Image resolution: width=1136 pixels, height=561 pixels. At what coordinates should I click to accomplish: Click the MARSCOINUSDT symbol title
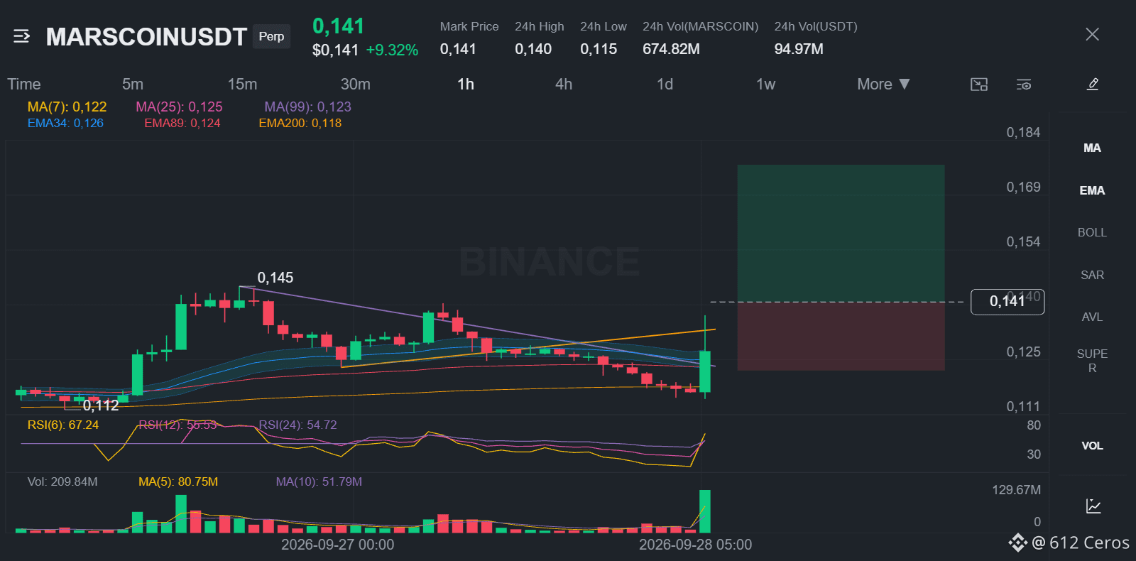pyautogui.click(x=146, y=37)
